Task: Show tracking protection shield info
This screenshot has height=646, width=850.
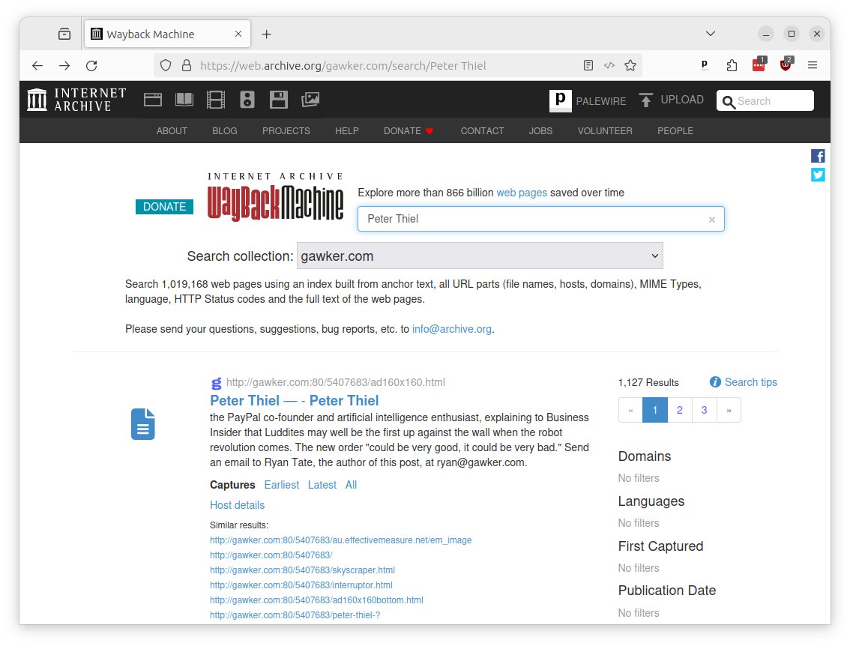Action: [166, 66]
